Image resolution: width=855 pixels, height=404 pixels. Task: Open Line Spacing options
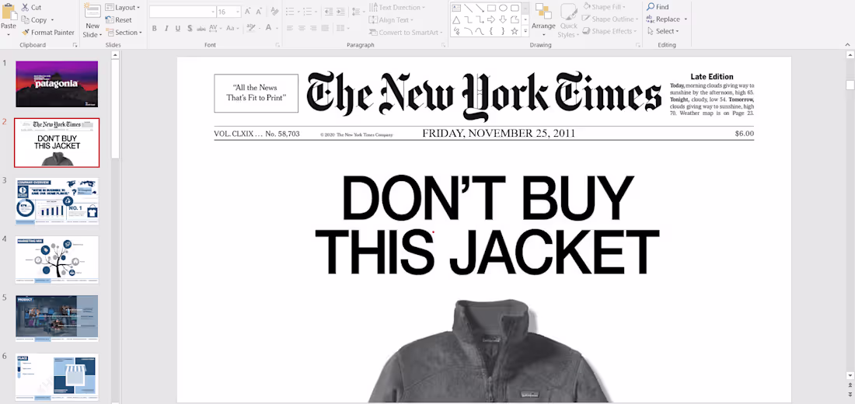point(358,12)
